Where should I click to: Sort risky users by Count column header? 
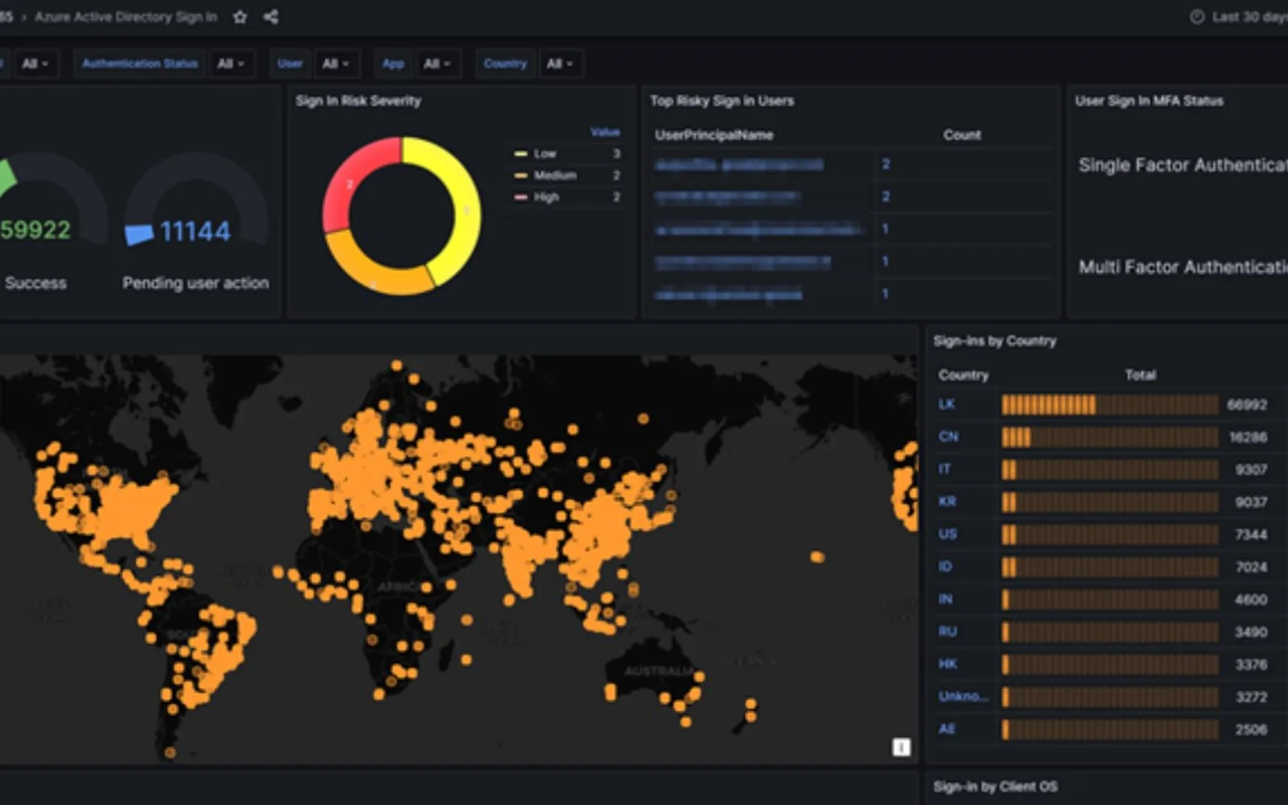pyautogui.click(x=962, y=135)
